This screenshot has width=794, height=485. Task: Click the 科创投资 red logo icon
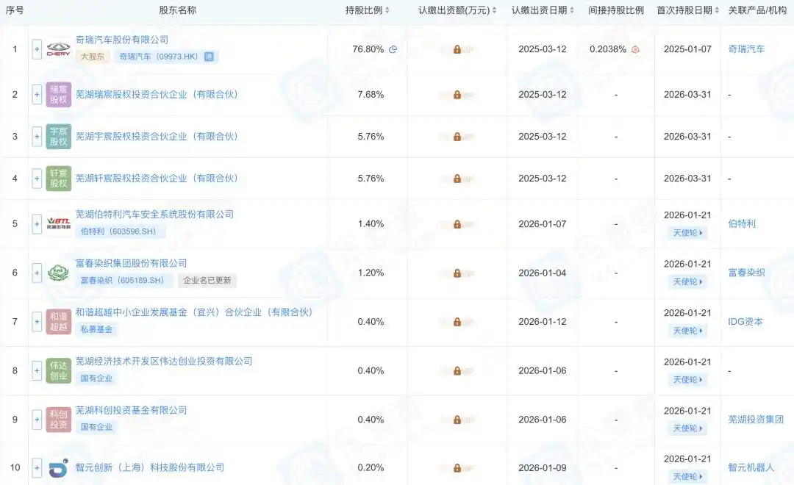point(58,420)
